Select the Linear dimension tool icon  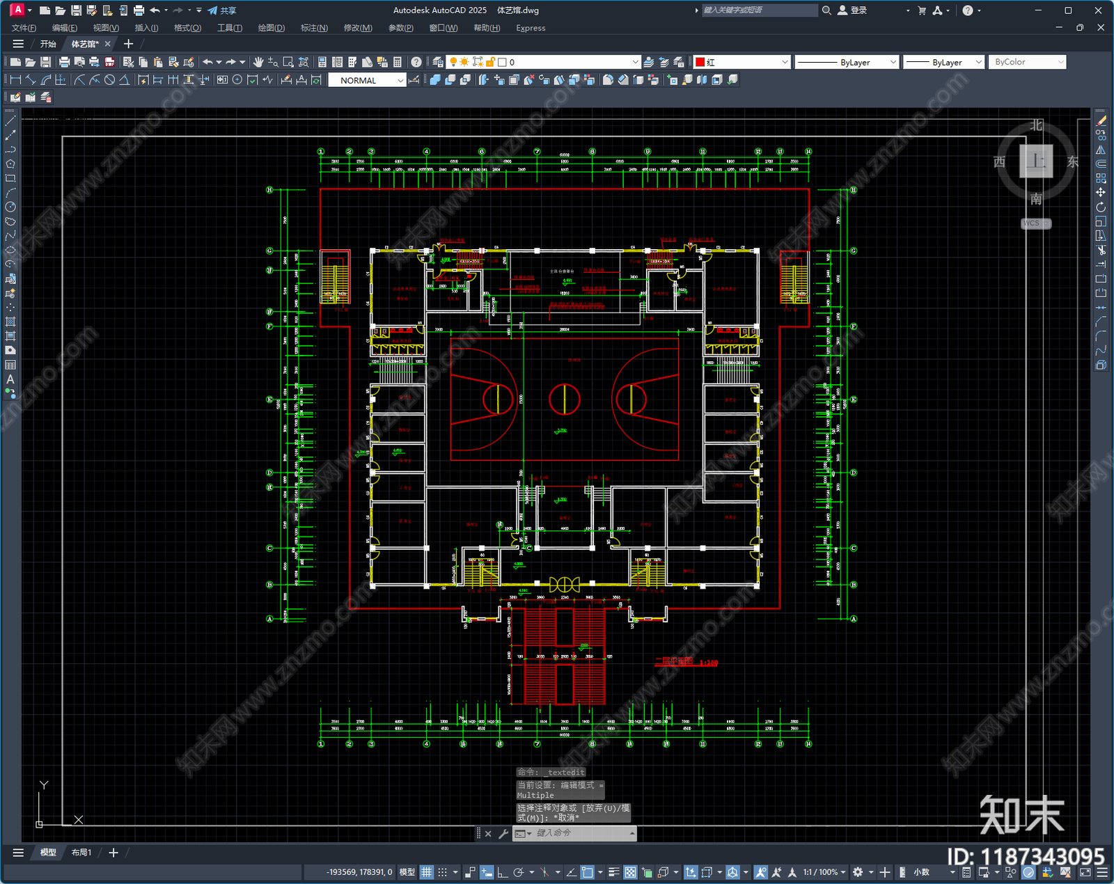click(x=15, y=80)
